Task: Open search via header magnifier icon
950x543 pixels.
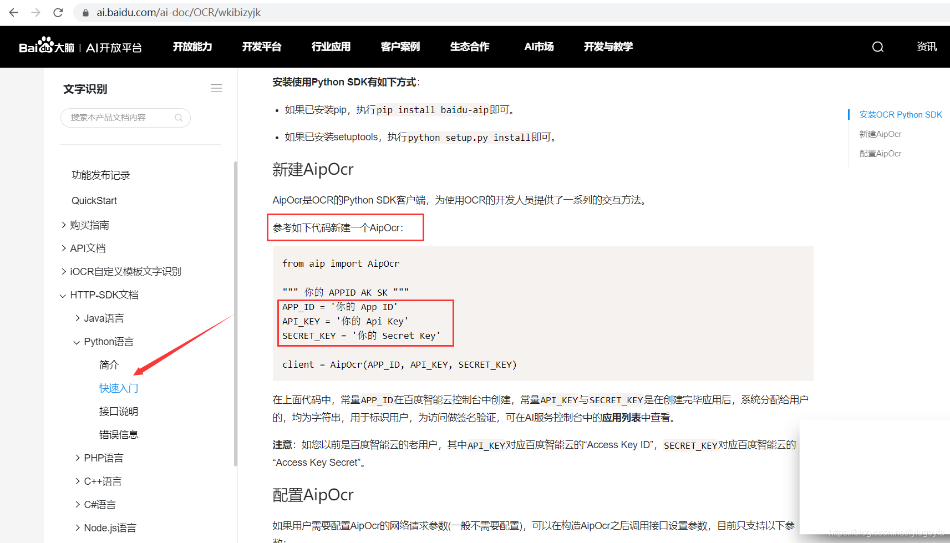Action: pyautogui.click(x=877, y=47)
